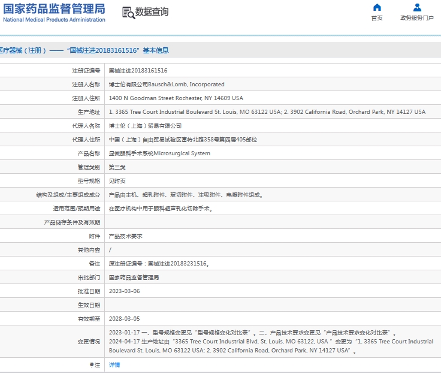Screen dimensions: 441x374
Task: Click the bullet icon beside 注
Action: click(92, 365)
